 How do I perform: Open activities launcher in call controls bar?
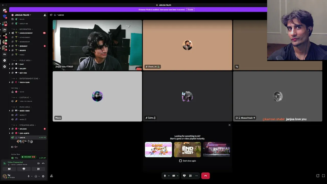(190, 176)
